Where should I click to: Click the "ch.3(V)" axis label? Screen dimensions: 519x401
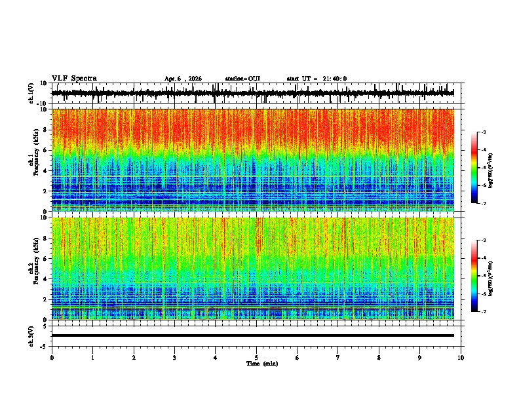31,337
